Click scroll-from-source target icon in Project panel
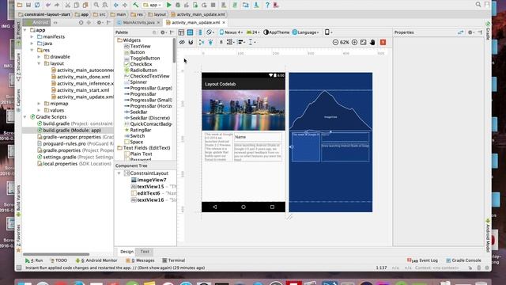Screen dimensions: 506x285 point(81,23)
